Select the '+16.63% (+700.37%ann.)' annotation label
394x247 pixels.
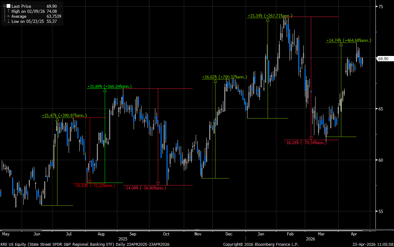[225, 77]
